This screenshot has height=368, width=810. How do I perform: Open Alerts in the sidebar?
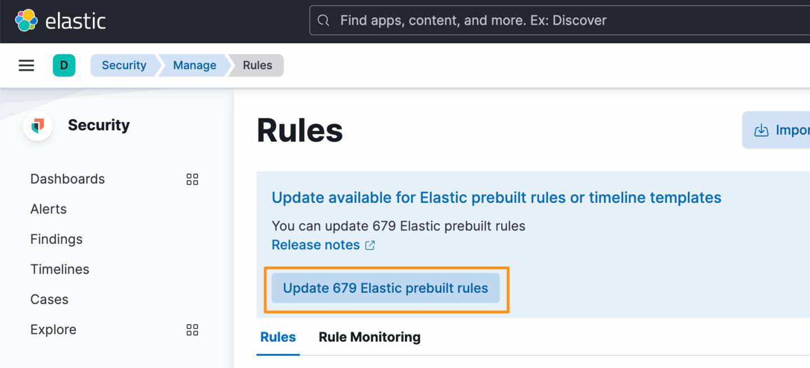[x=48, y=209]
